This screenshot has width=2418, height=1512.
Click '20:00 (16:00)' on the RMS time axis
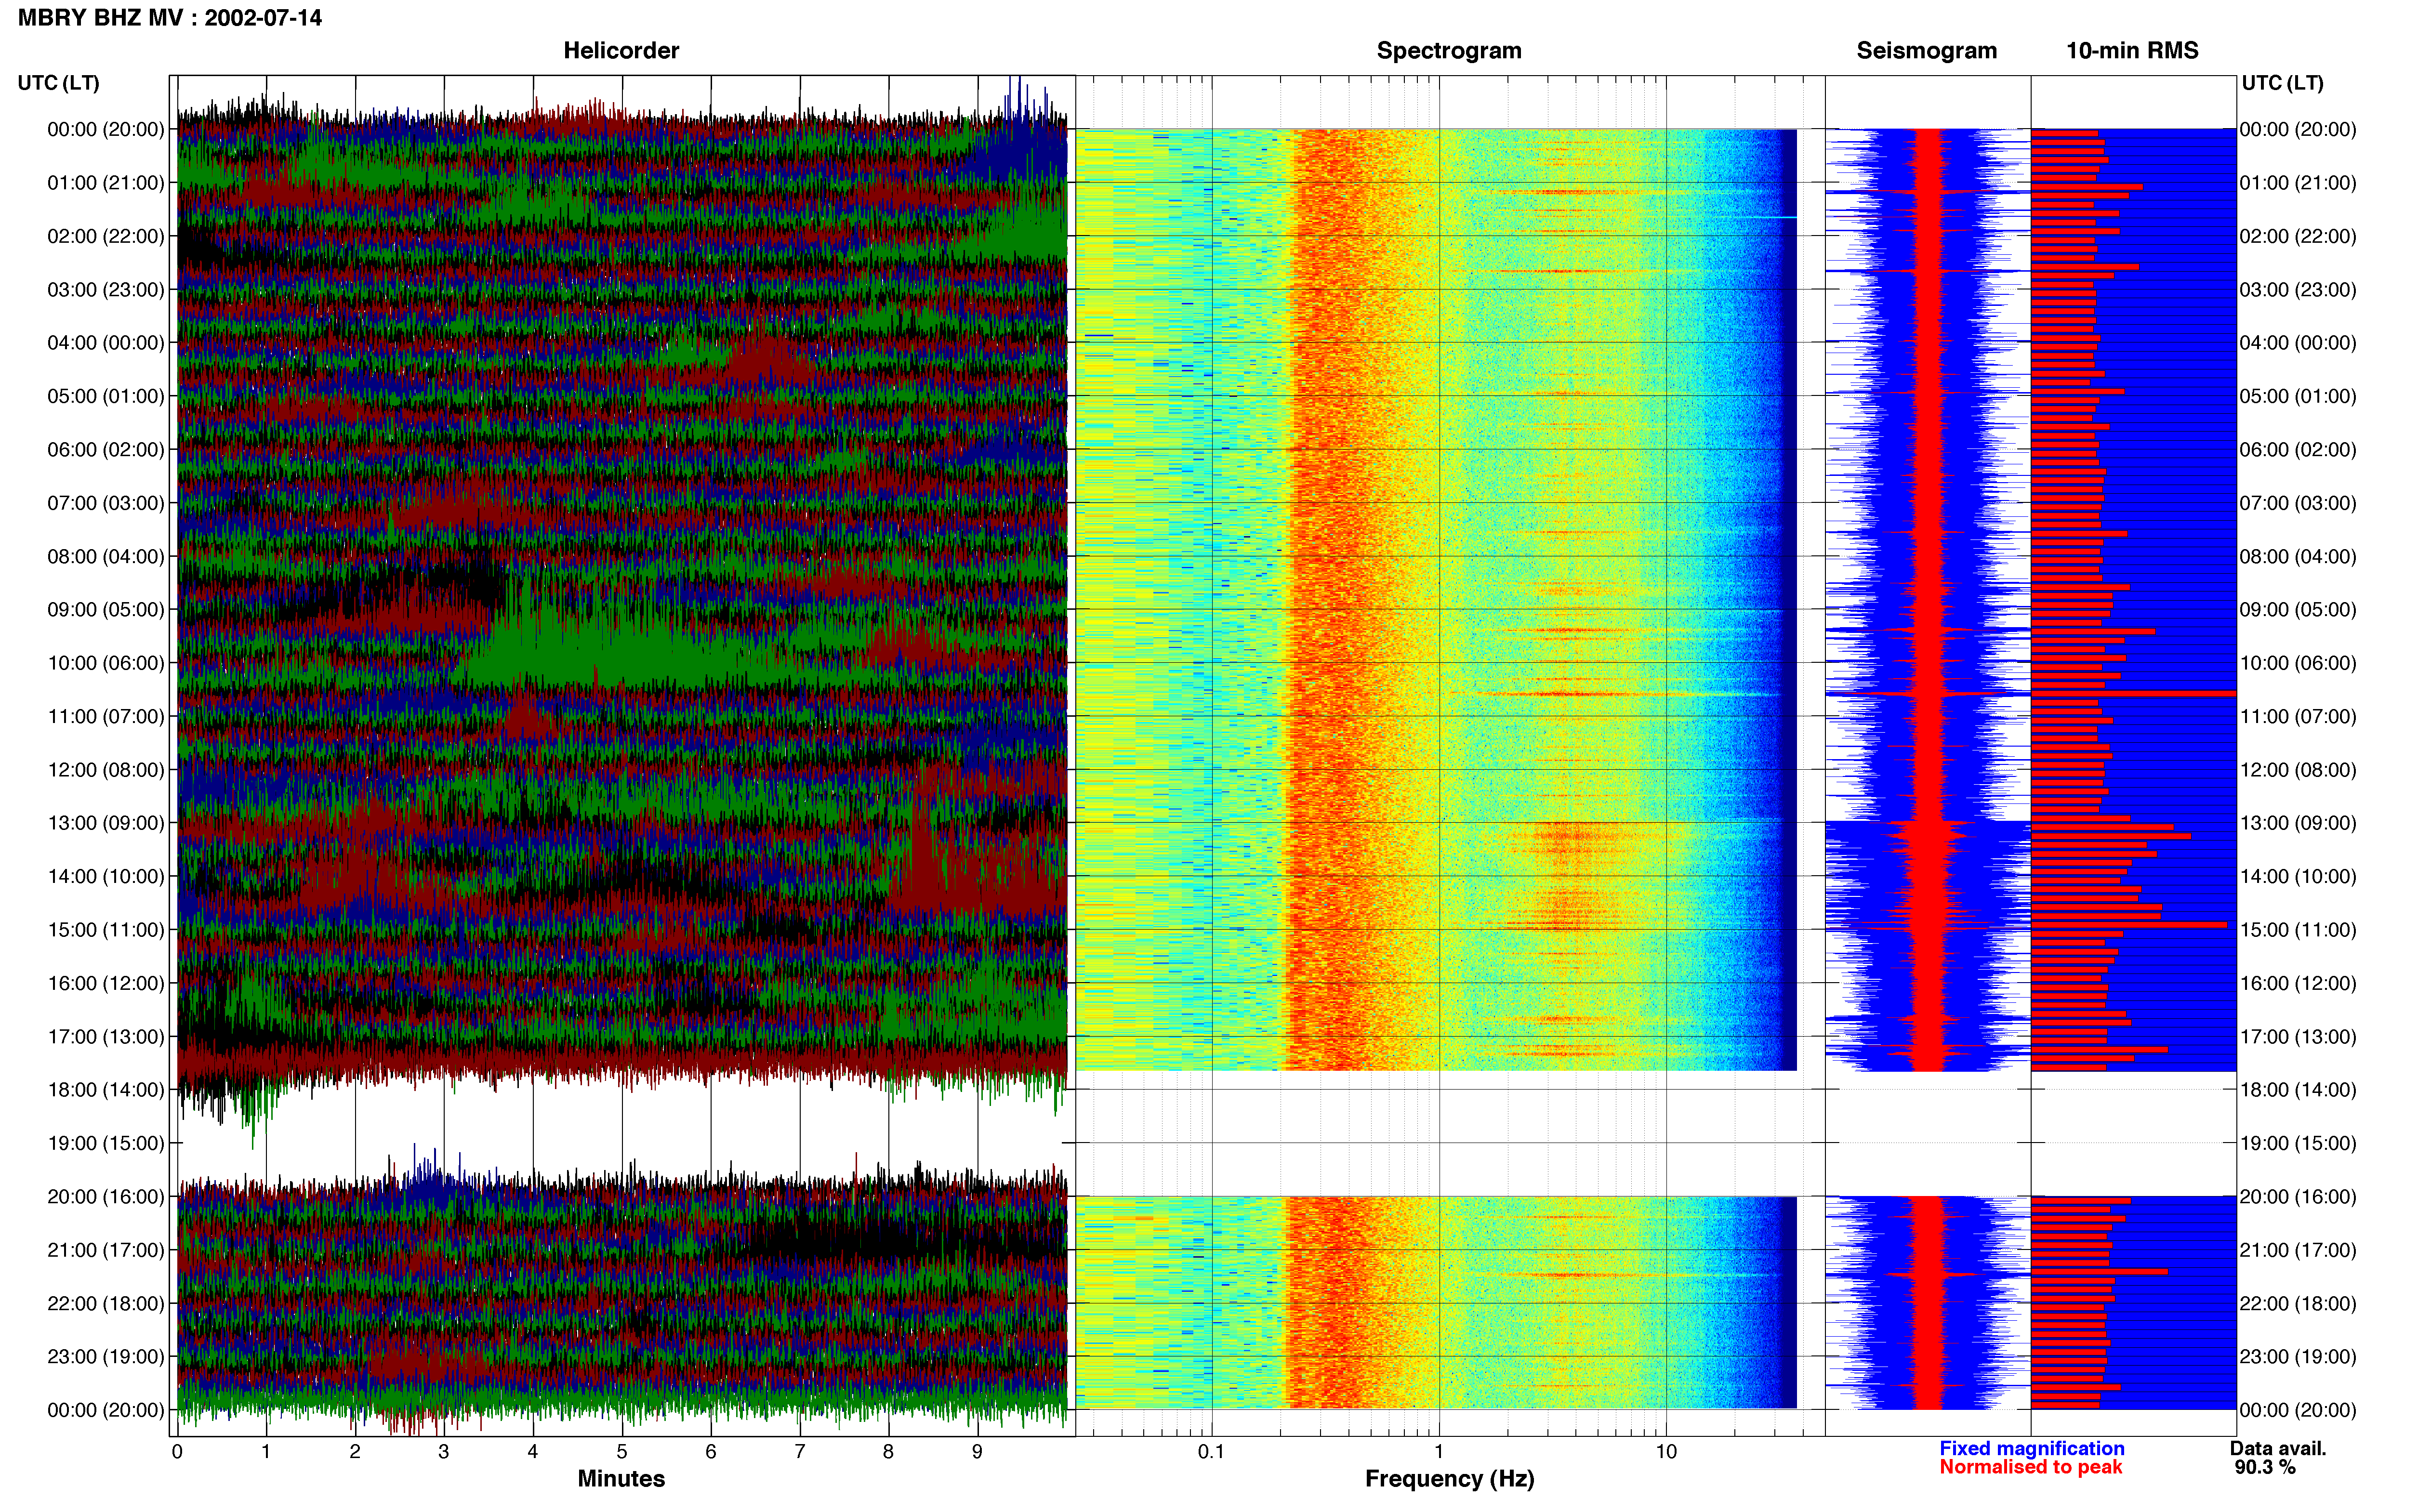tap(2298, 1197)
